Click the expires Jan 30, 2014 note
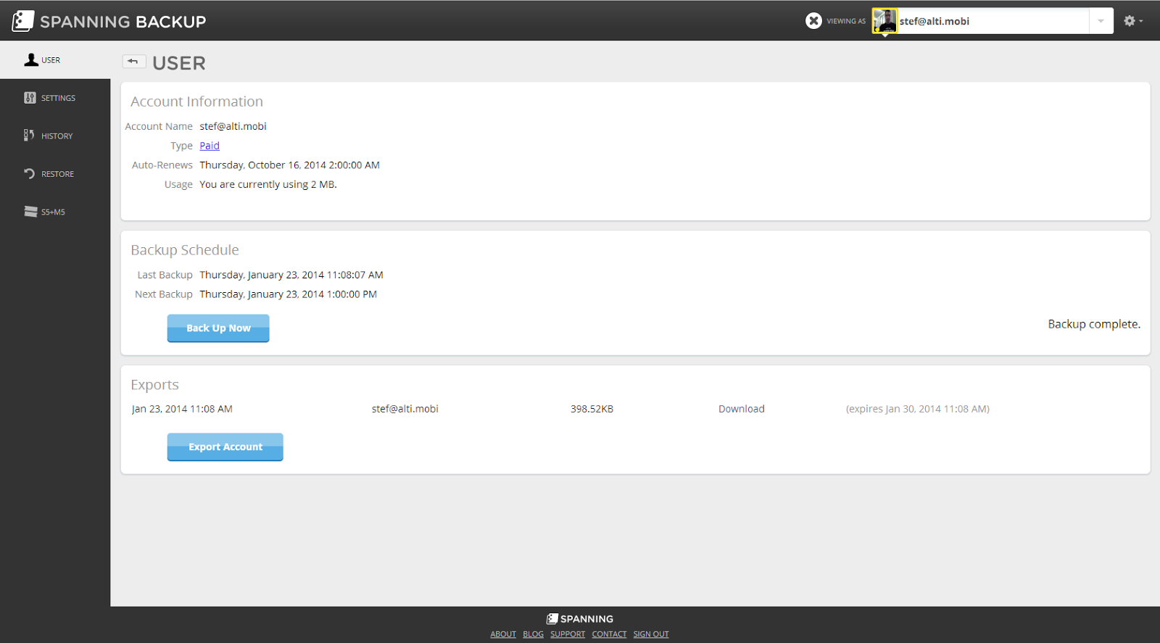The image size is (1160, 643). coord(917,409)
